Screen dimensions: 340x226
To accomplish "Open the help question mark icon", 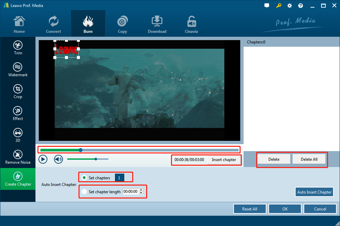I will (301, 6).
